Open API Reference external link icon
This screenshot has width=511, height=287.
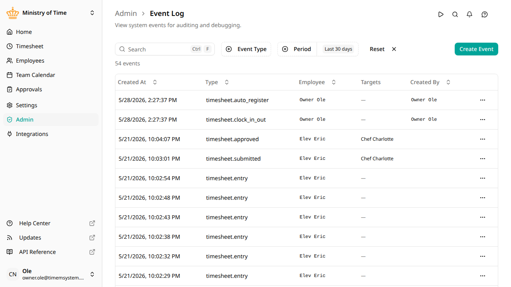[92, 252]
